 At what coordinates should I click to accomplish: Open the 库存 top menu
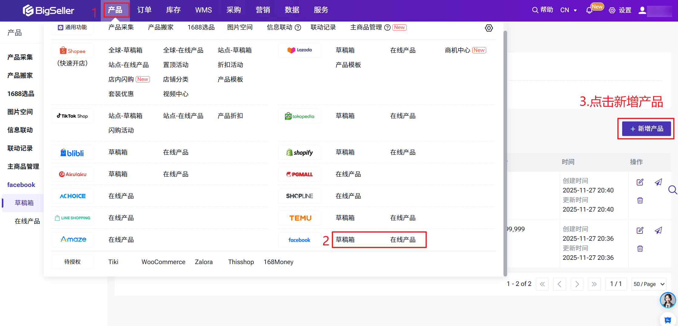point(173,10)
